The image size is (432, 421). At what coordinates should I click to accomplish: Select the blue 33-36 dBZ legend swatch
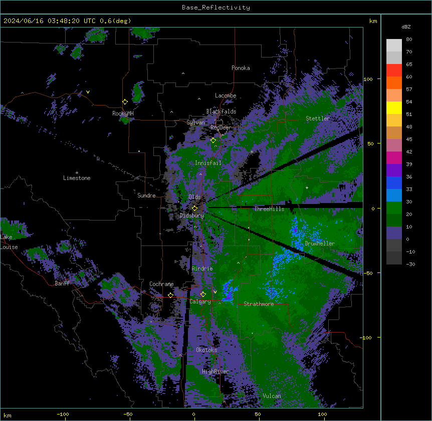point(394,183)
